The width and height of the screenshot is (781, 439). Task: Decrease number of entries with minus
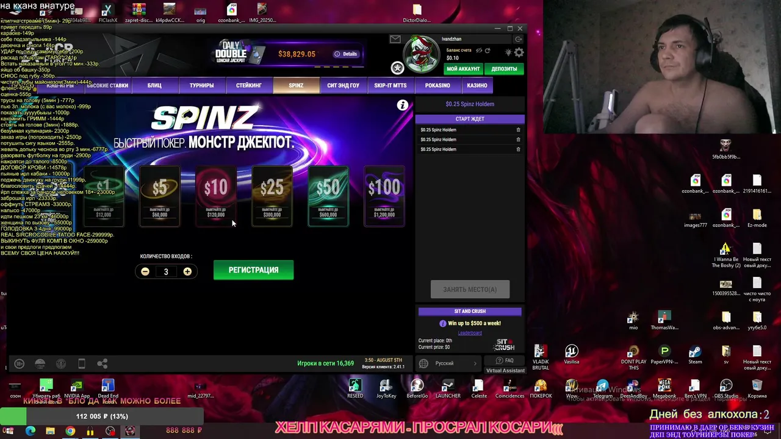[145, 271]
